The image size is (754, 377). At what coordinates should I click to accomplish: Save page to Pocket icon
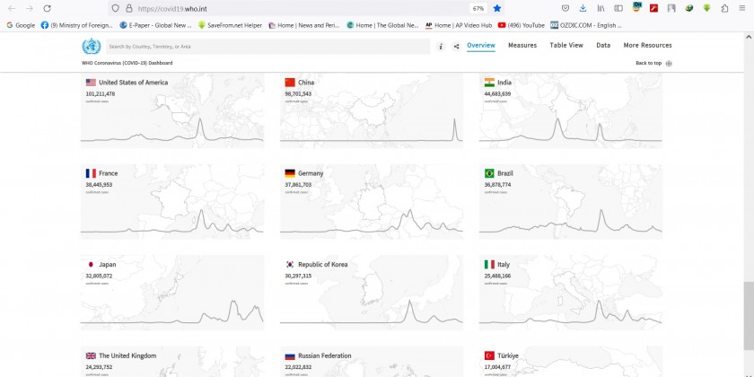[x=565, y=8]
